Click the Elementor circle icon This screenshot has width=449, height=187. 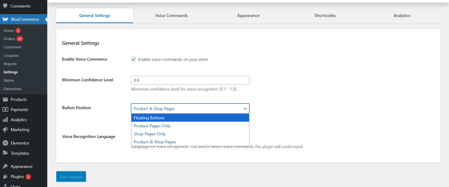coord(5,143)
